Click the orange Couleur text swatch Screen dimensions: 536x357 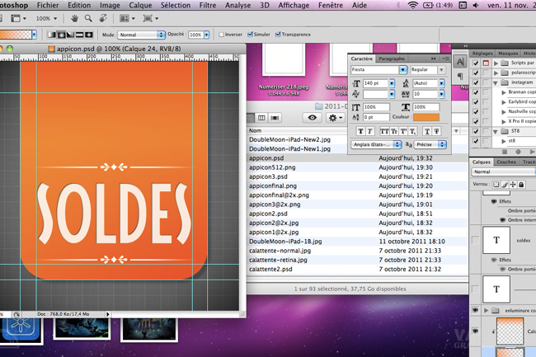(426, 117)
